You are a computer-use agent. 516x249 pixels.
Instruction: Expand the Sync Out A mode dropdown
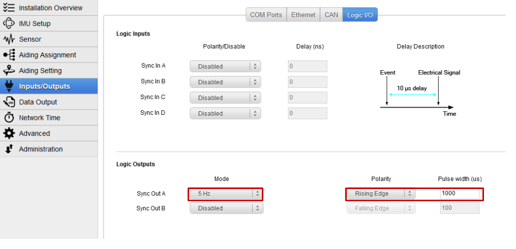click(225, 194)
